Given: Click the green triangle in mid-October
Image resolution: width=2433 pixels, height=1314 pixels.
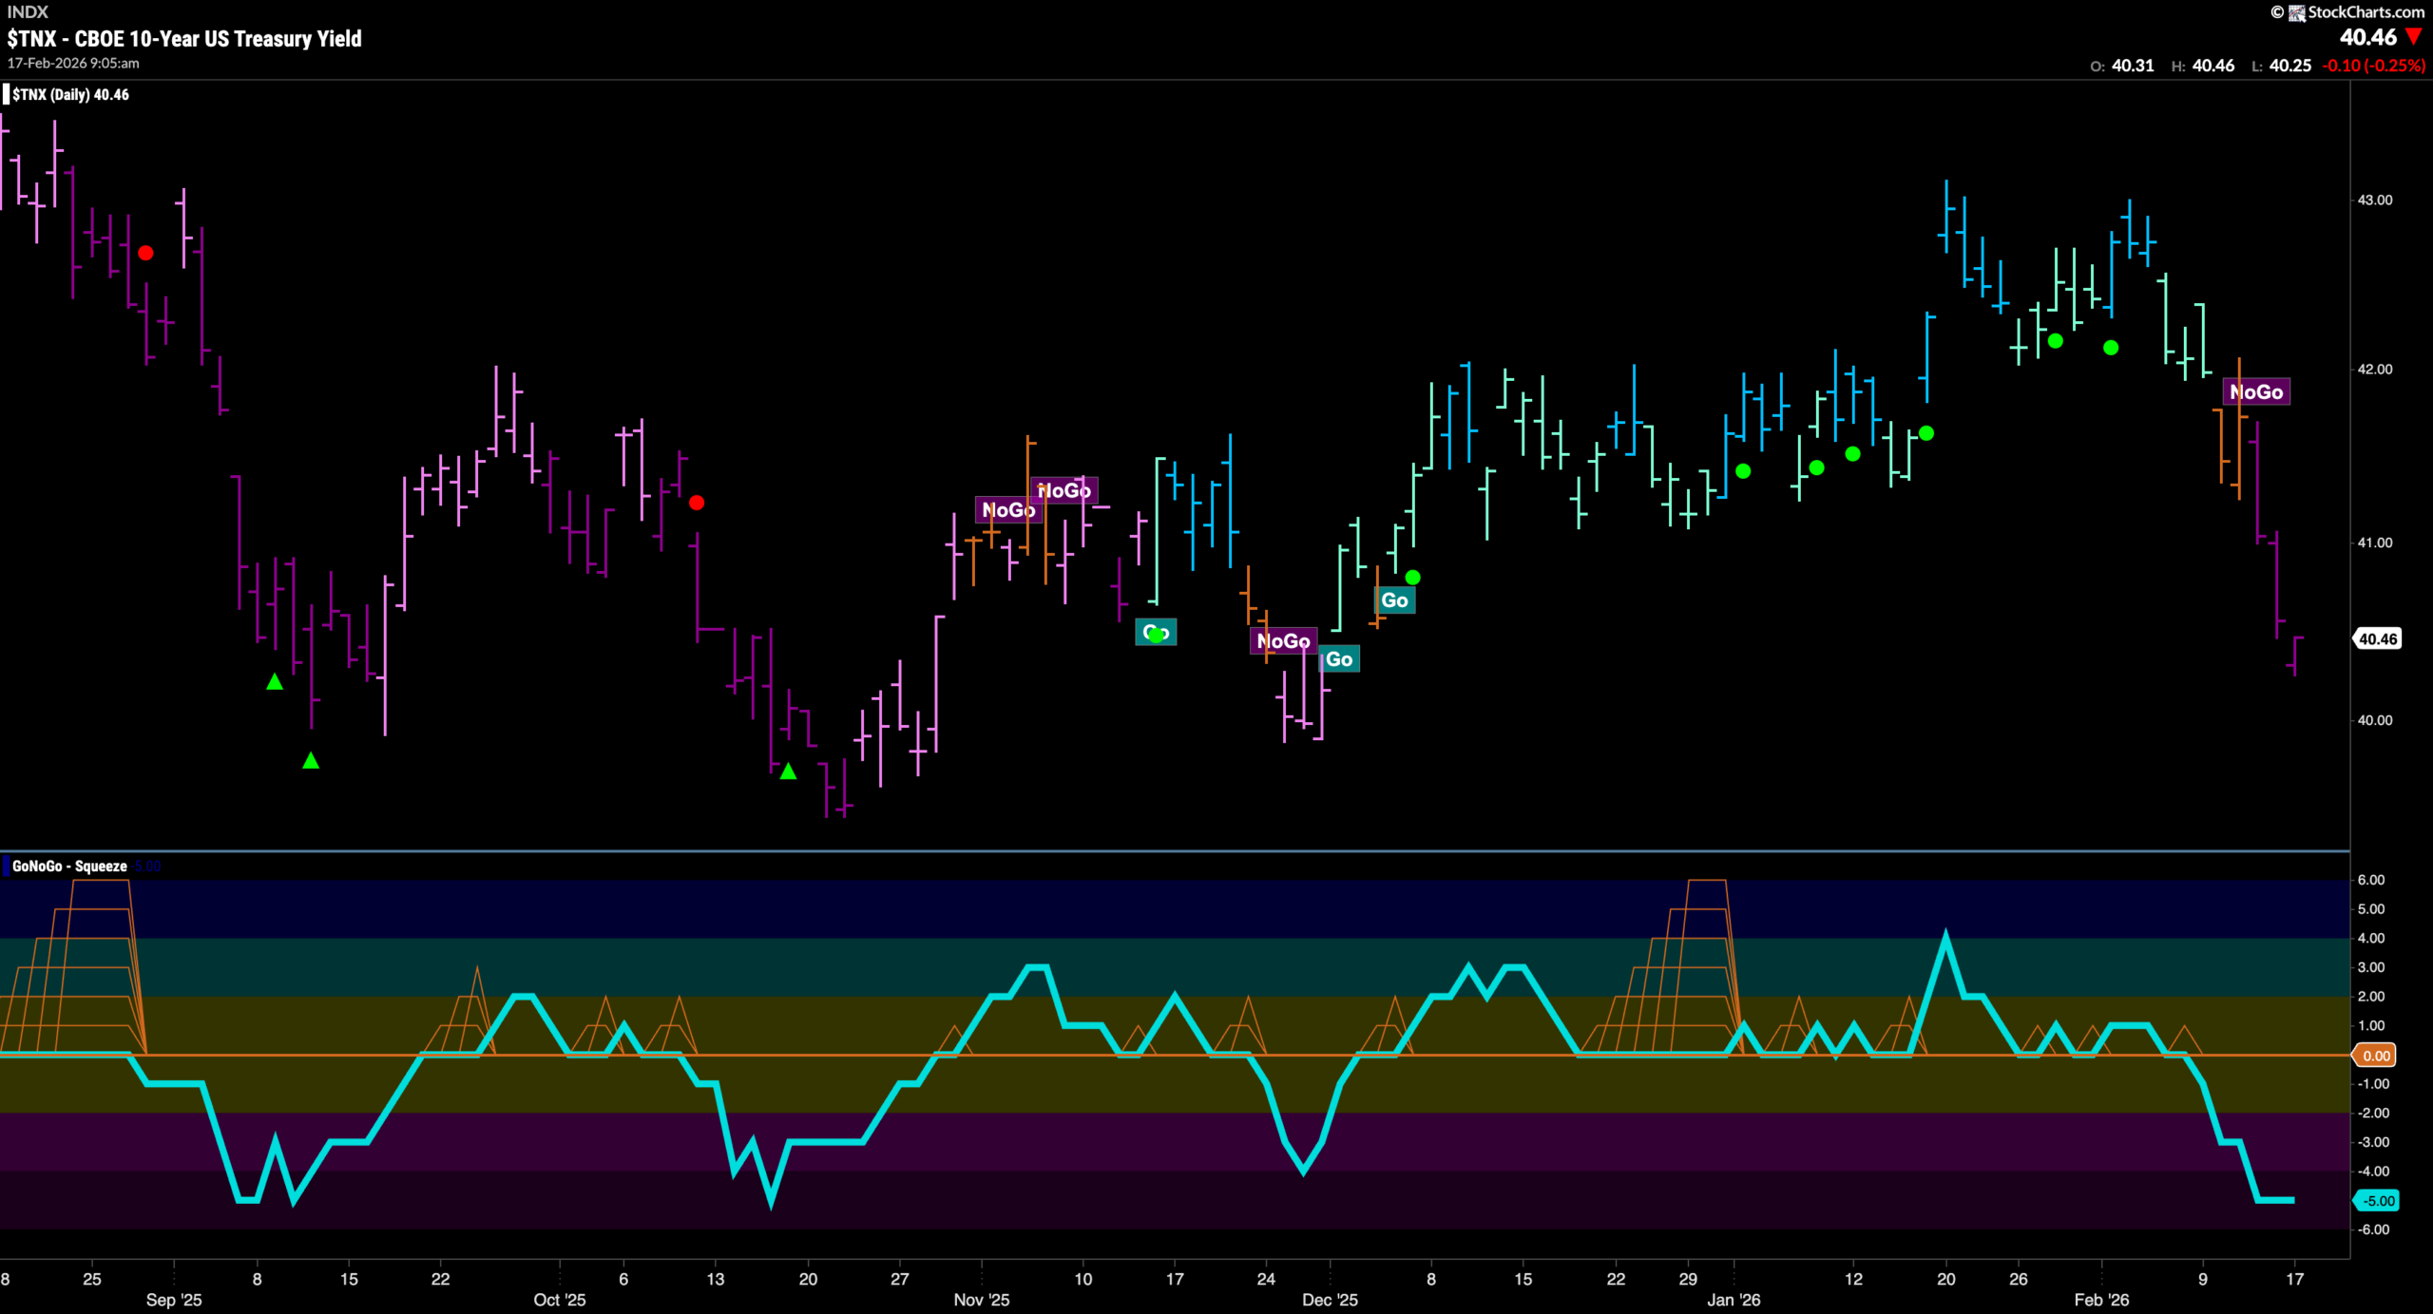Looking at the screenshot, I should click(x=788, y=771).
